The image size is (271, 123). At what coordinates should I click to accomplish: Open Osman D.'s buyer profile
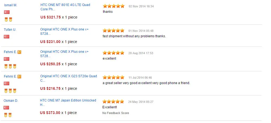coord(11,101)
